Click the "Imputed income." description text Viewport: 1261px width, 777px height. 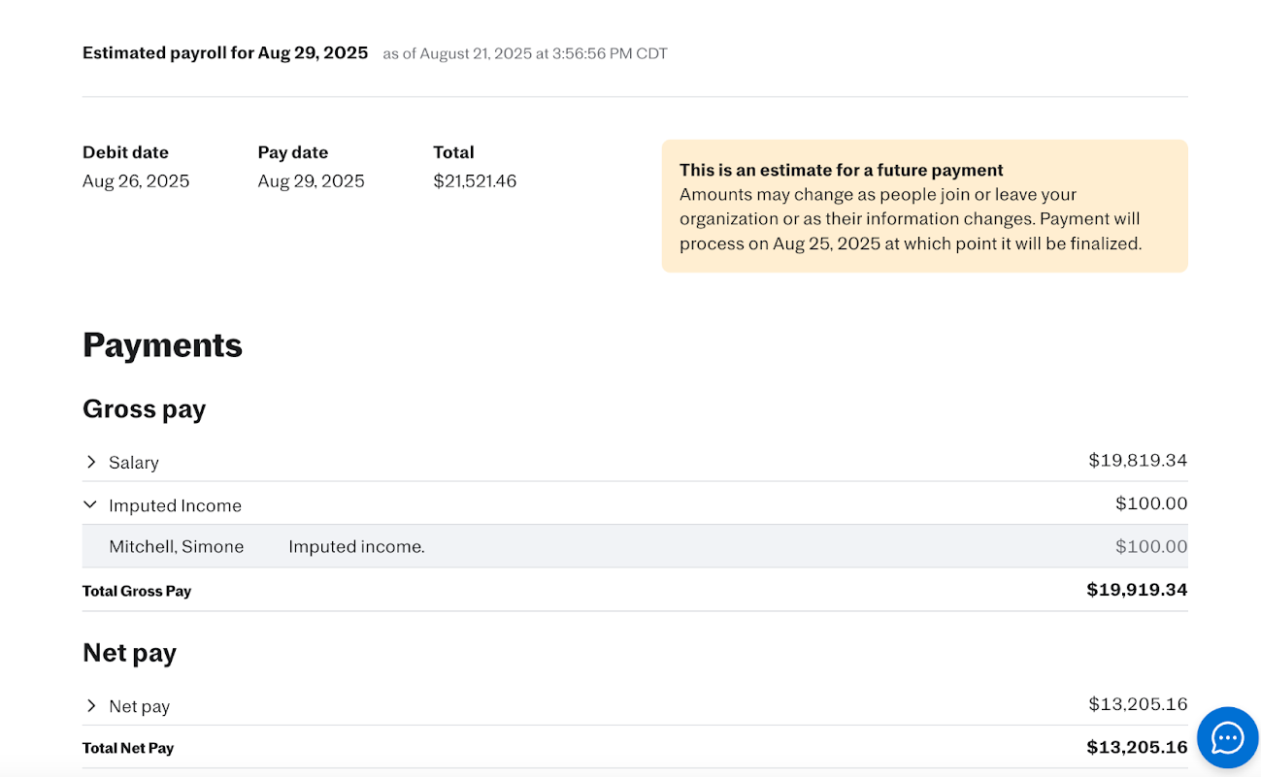coord(356,547)
